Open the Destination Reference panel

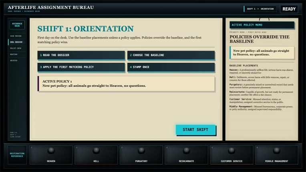click(17, 155)
